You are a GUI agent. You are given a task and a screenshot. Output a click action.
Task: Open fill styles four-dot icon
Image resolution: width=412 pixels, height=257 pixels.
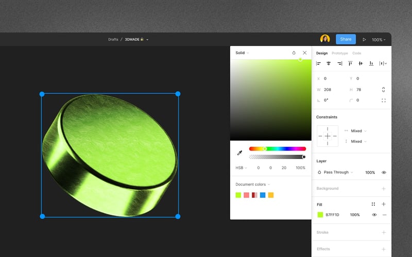pyautogui.click(x=373, y=204)
